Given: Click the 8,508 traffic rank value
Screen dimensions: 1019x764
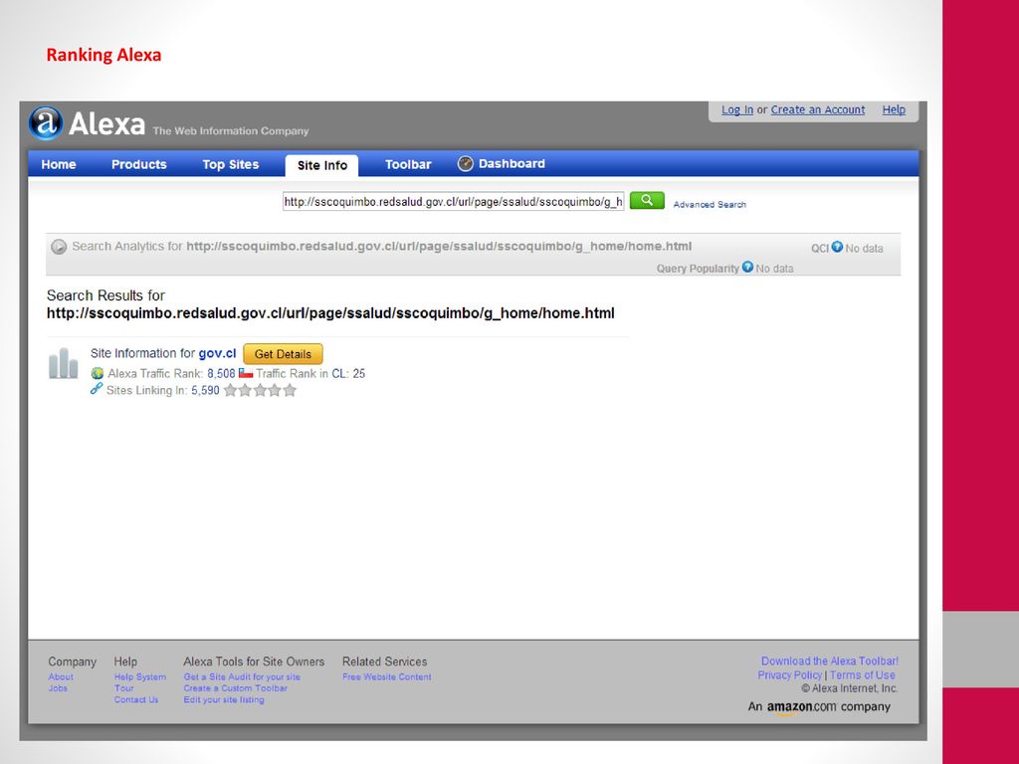Looking at the screenshot, I should point(221,374).
